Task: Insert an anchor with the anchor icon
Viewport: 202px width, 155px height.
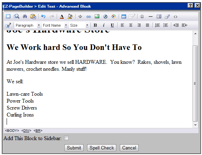Action: [x=80, y=17]
